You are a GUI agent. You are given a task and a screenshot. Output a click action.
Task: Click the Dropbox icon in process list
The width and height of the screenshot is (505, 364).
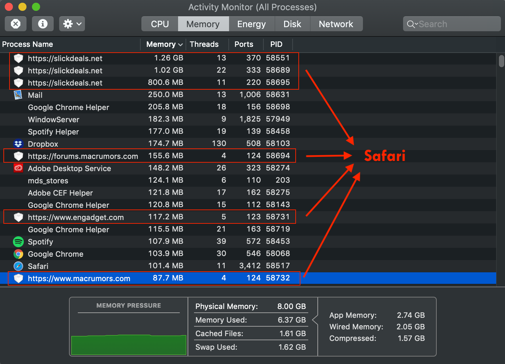pos(18,144)
